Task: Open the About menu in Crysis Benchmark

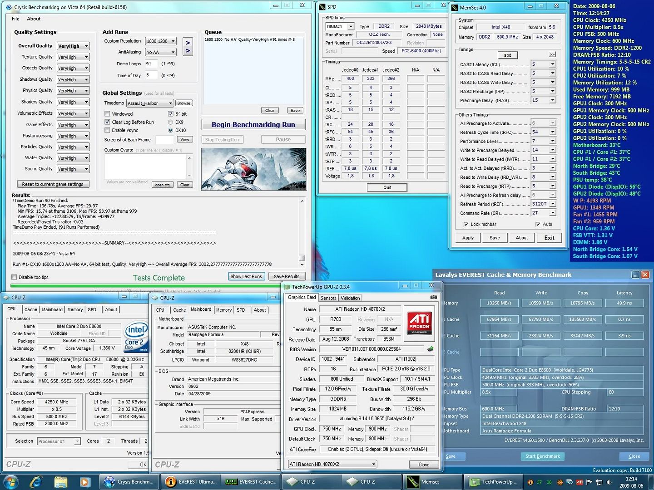Action: click(34, 19)
